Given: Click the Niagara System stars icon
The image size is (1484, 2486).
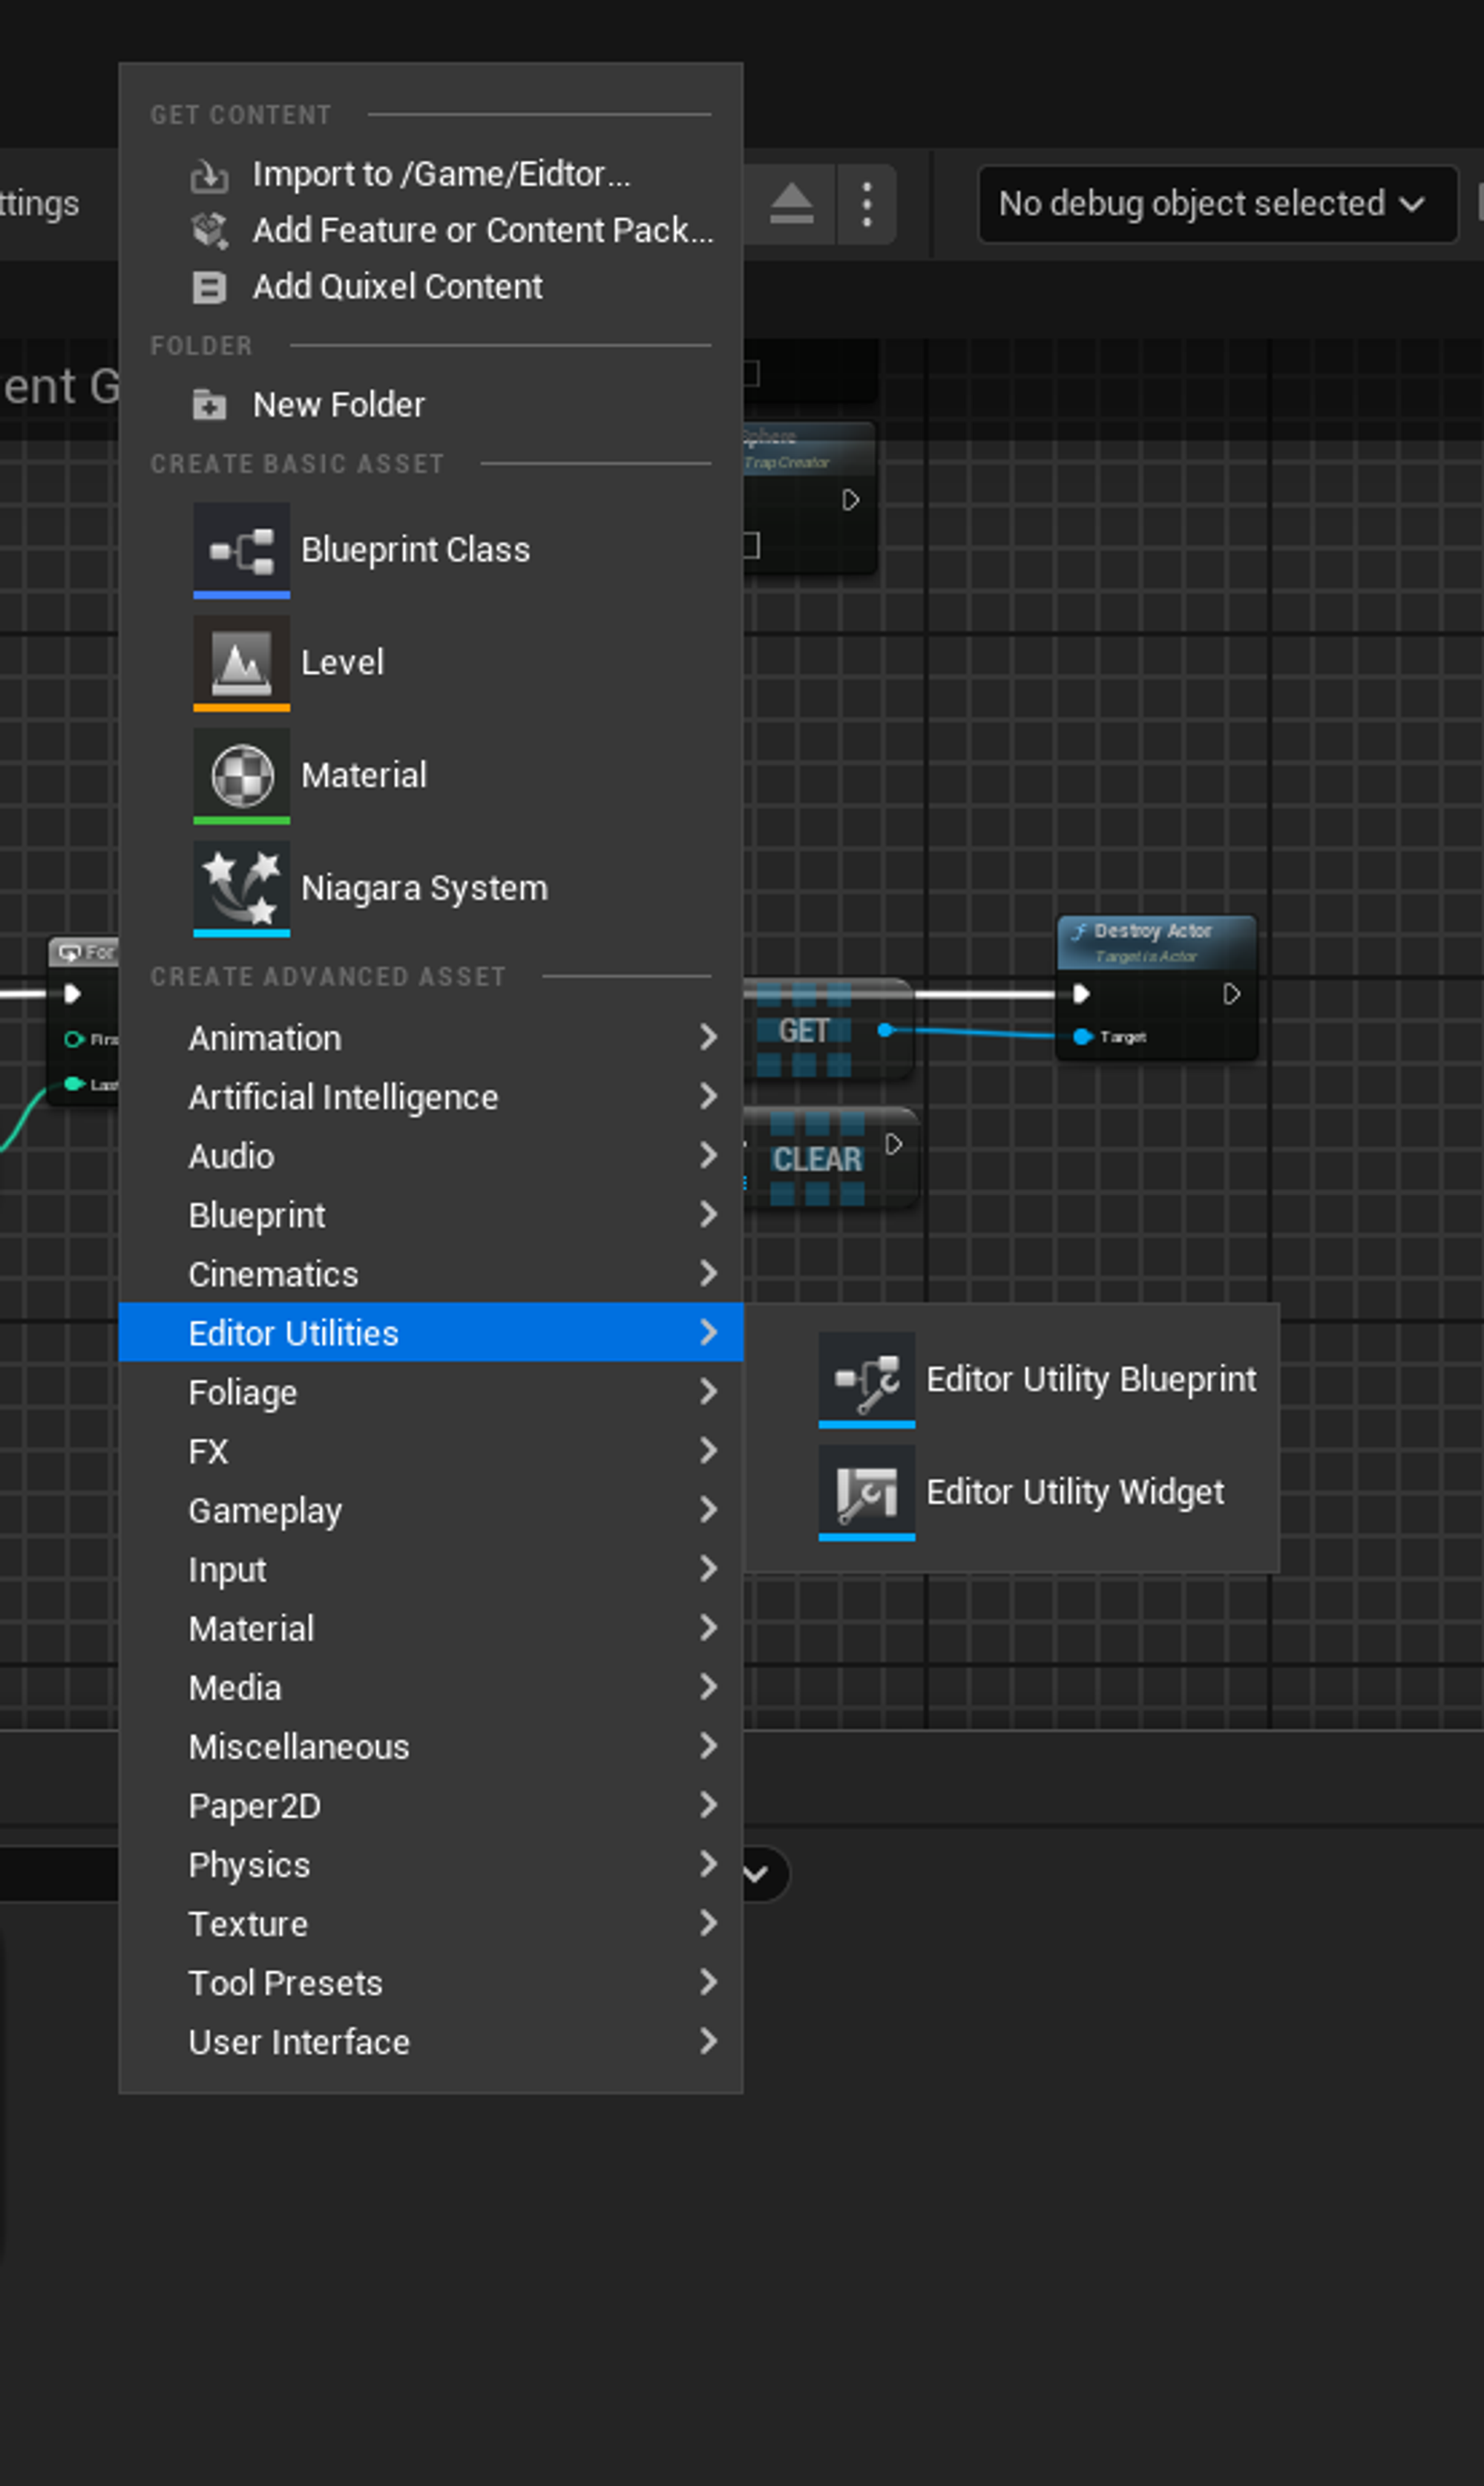Looking at the screenshot, I should coord(241,886).
